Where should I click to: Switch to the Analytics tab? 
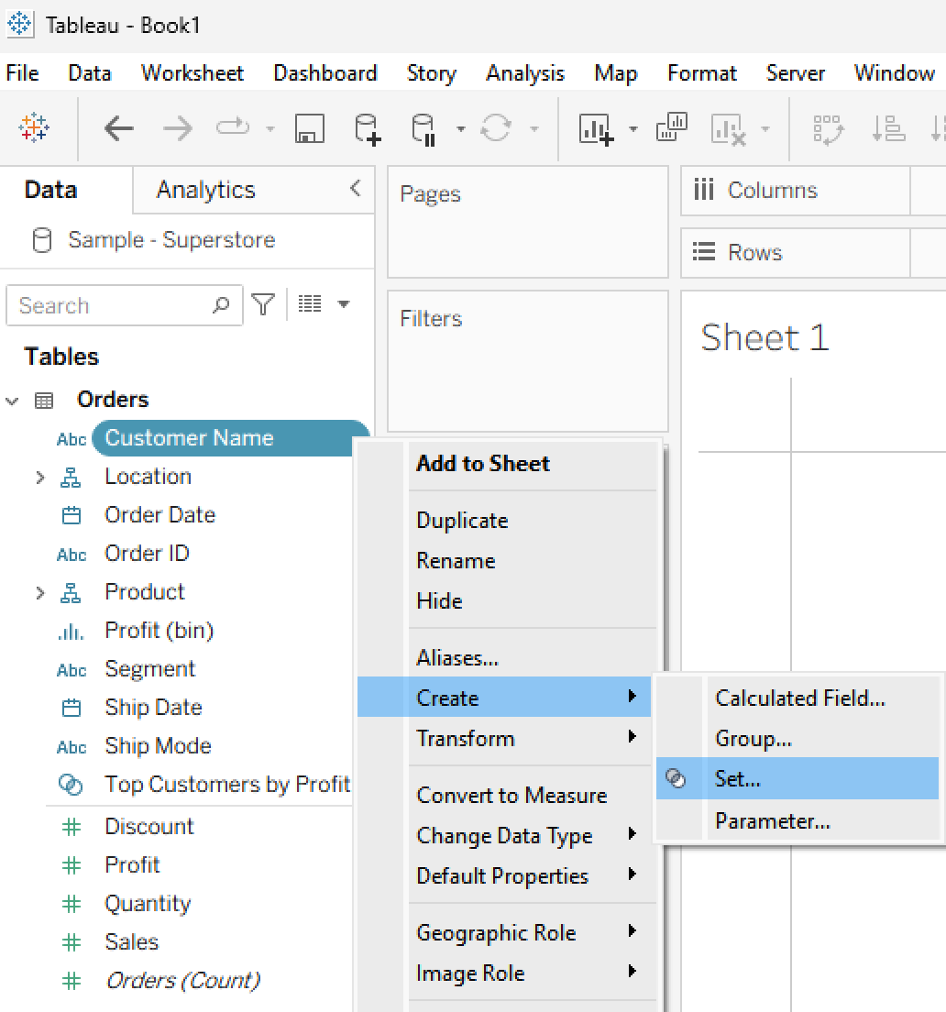coord(206,190)
